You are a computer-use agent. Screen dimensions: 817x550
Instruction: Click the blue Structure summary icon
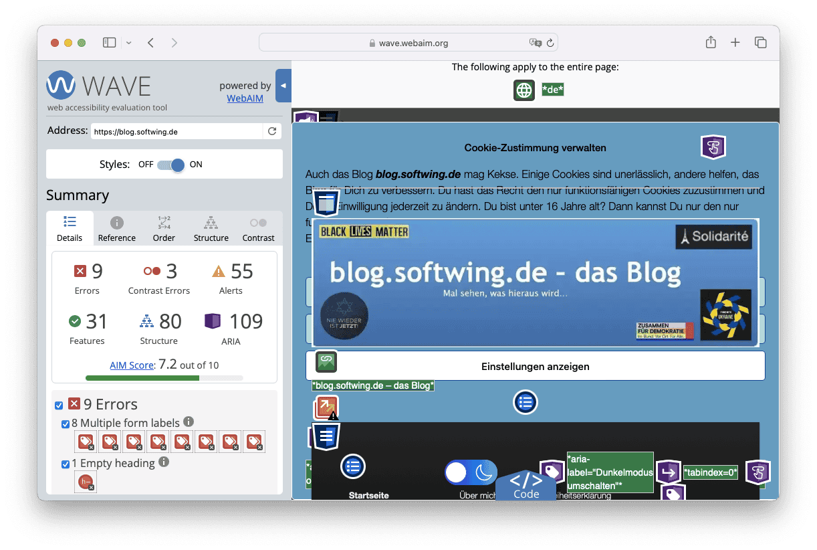click(x=146, y=321)
